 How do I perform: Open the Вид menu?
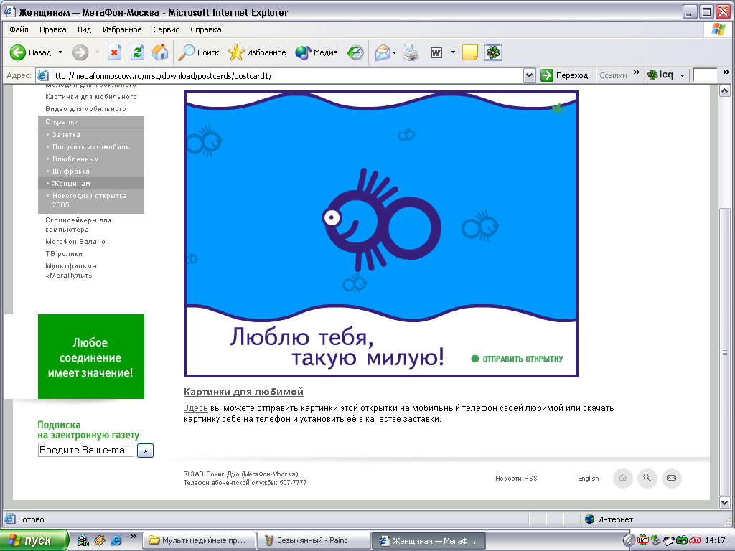click(85, 29)
